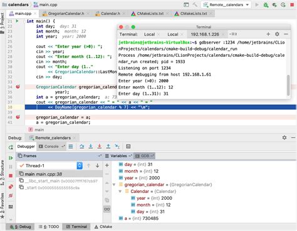Click Duplicate Watch copy icon in Variables

pos(107,200)
